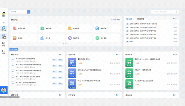The image size is (185, 106).
Task: Open the 工作台 sidebar icon
Action: [4, 29]
